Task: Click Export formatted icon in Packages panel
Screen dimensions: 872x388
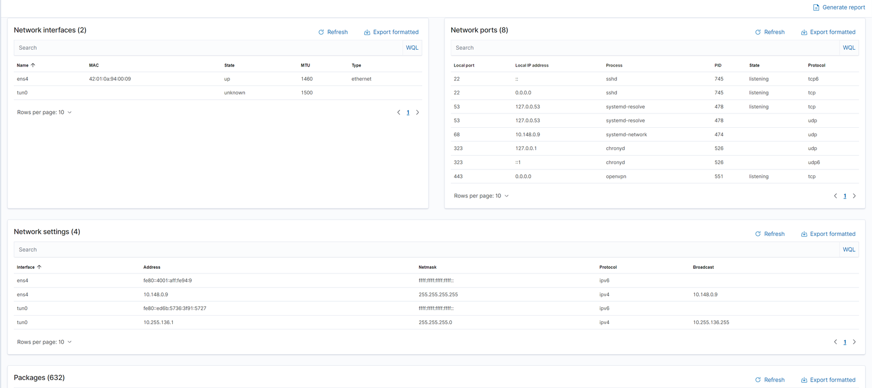Action: [804, 380]
